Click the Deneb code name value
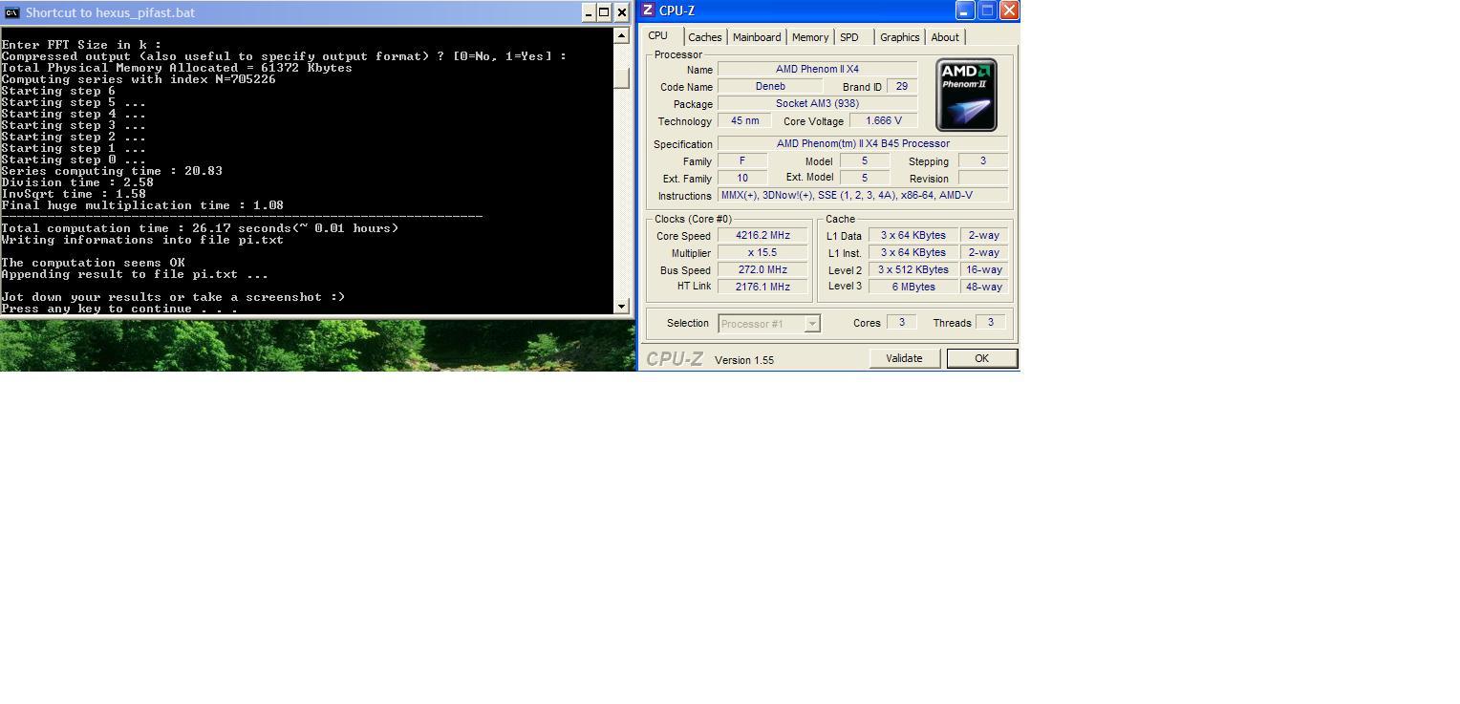Image resolution: width=1460 pixels, height=704 pixels. pos(770,86)
